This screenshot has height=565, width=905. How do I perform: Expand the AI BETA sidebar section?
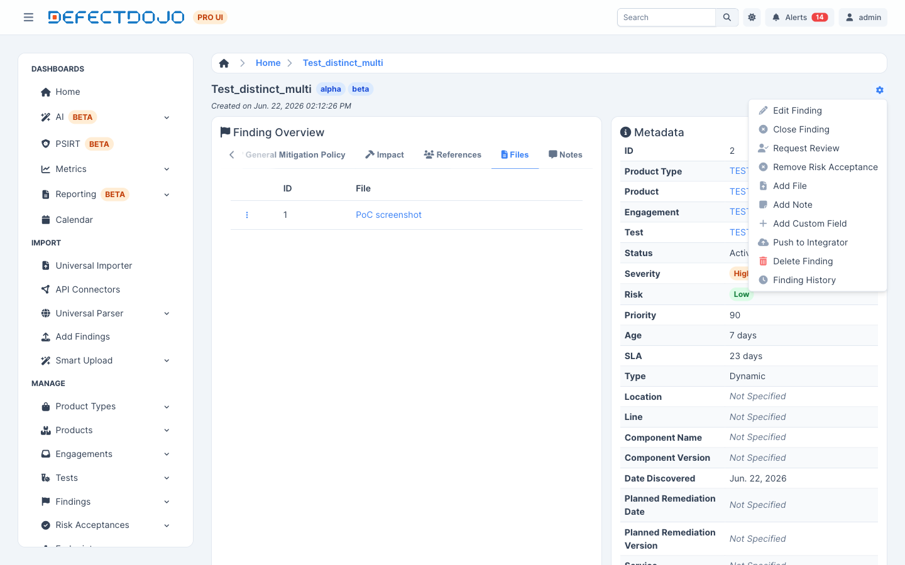tap(106, 117)
